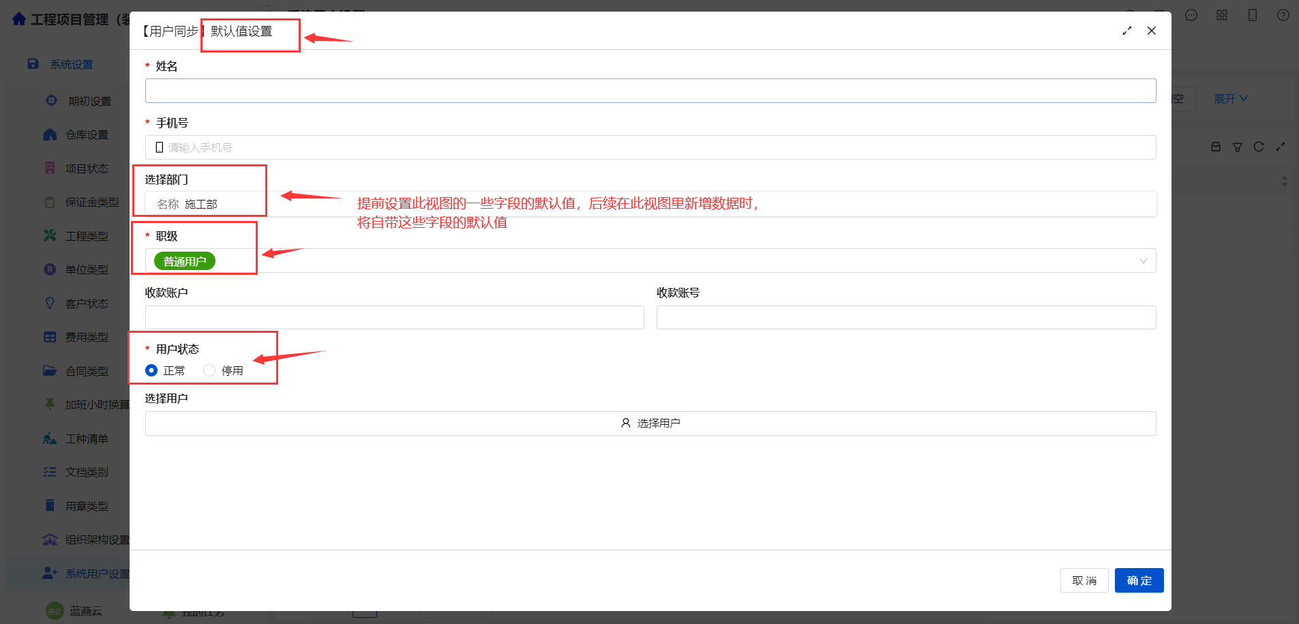Click 取消 button

(x=1084, y=580)
